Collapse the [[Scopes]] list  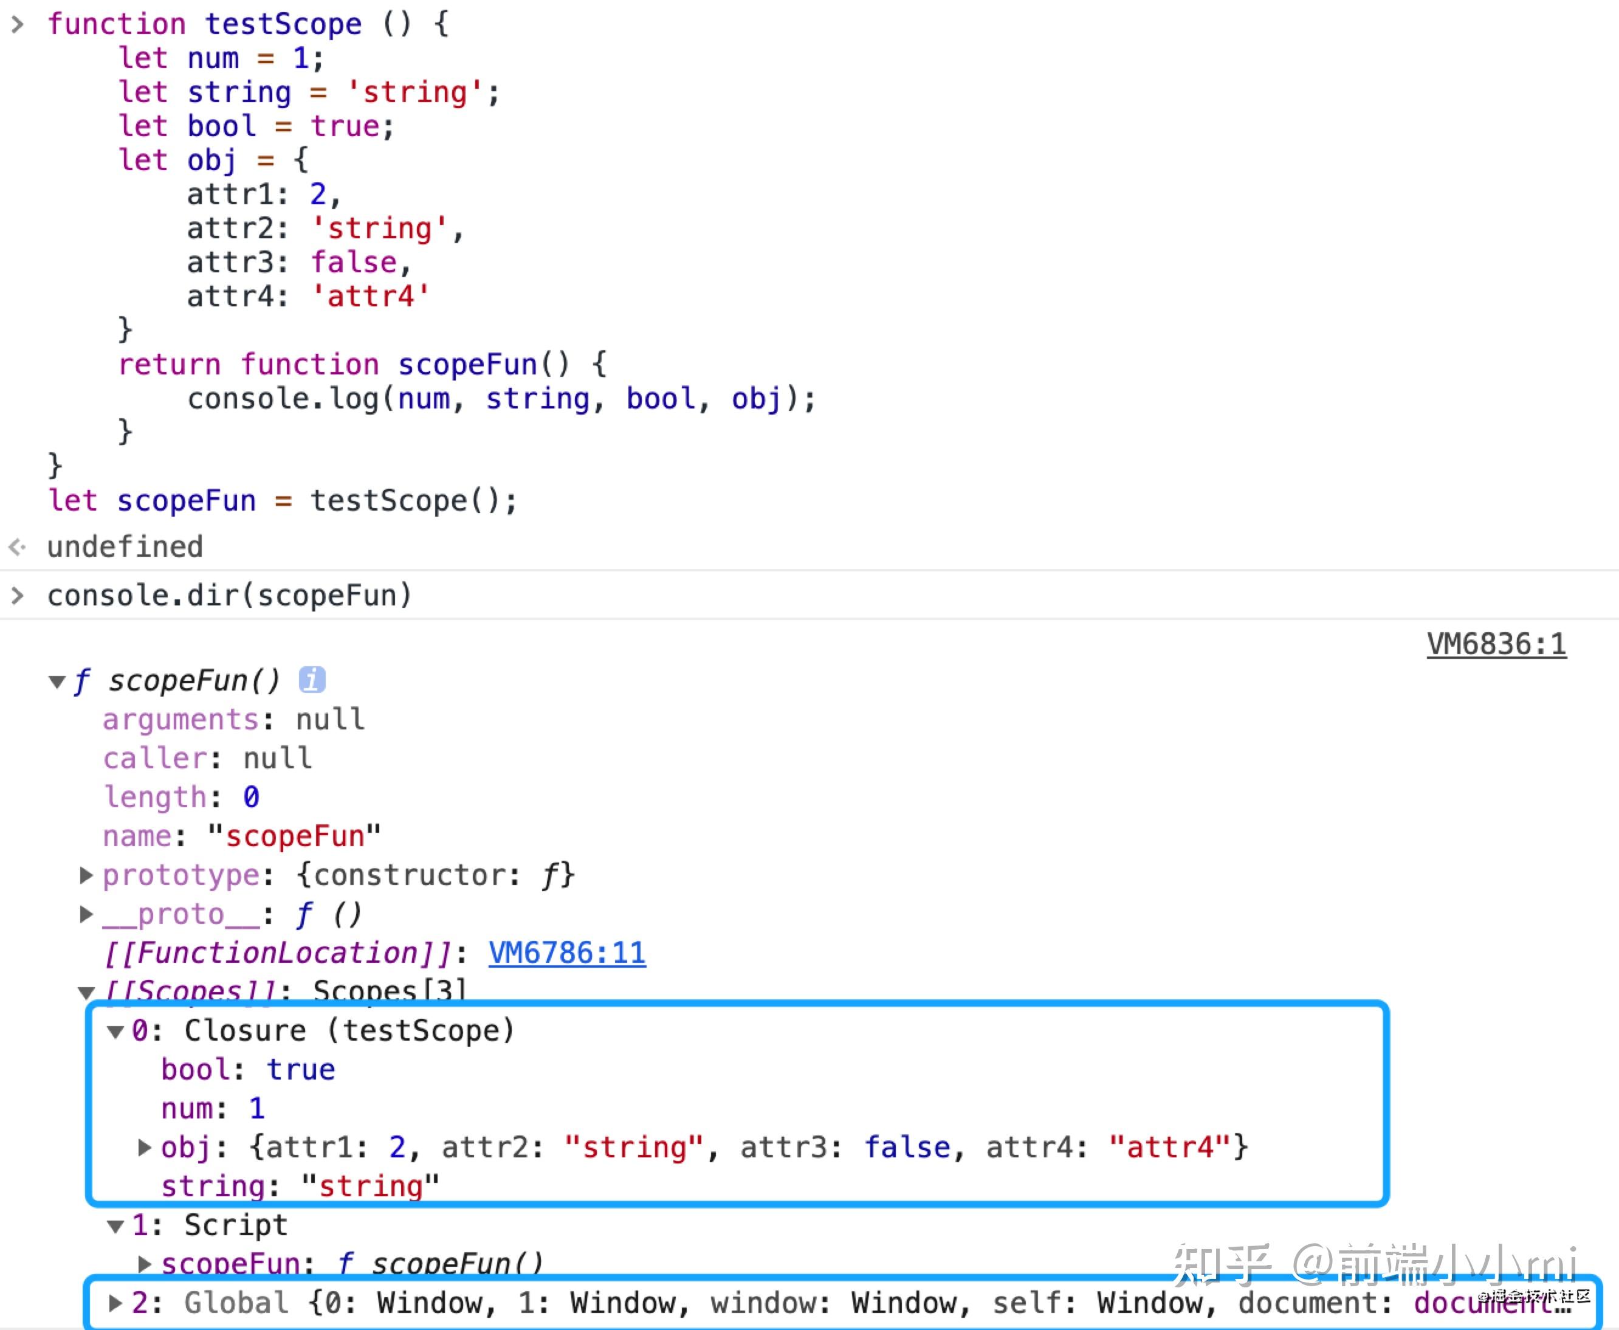click(86, 993)
